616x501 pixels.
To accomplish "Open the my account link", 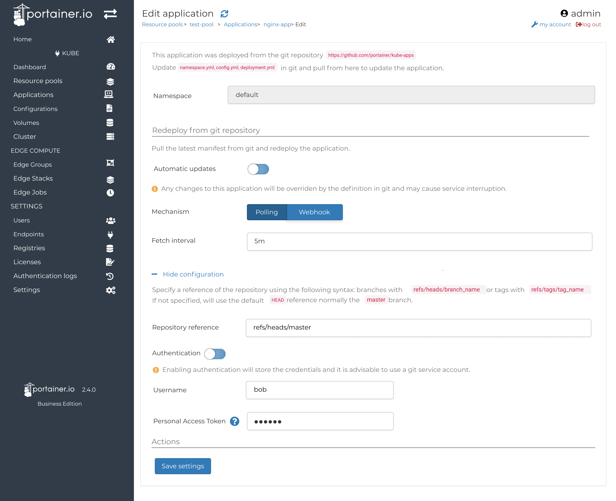I will [555, 25].
